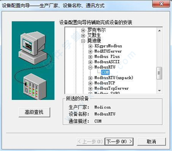Expand the 艾默生 tree node
Image resolution: width=172 pixels, height=151 pixels.
(x=83, y=36)
